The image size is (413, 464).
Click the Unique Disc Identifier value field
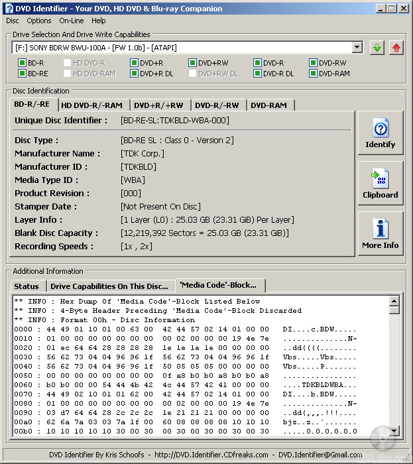click(175, 121)
